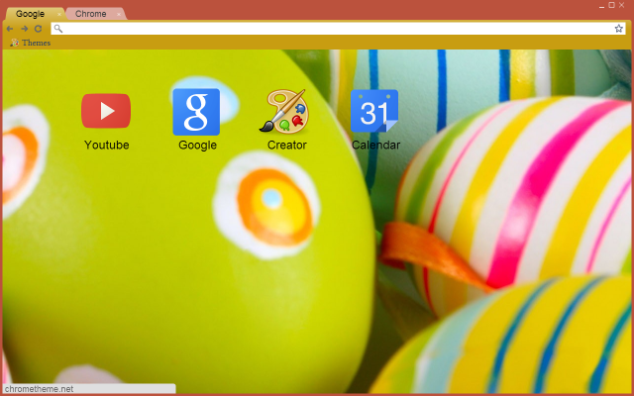Viewport: 634px width, 396px height.
Task: Minimize the browser window
Action: pyautogui.click(x=600, y=6)
